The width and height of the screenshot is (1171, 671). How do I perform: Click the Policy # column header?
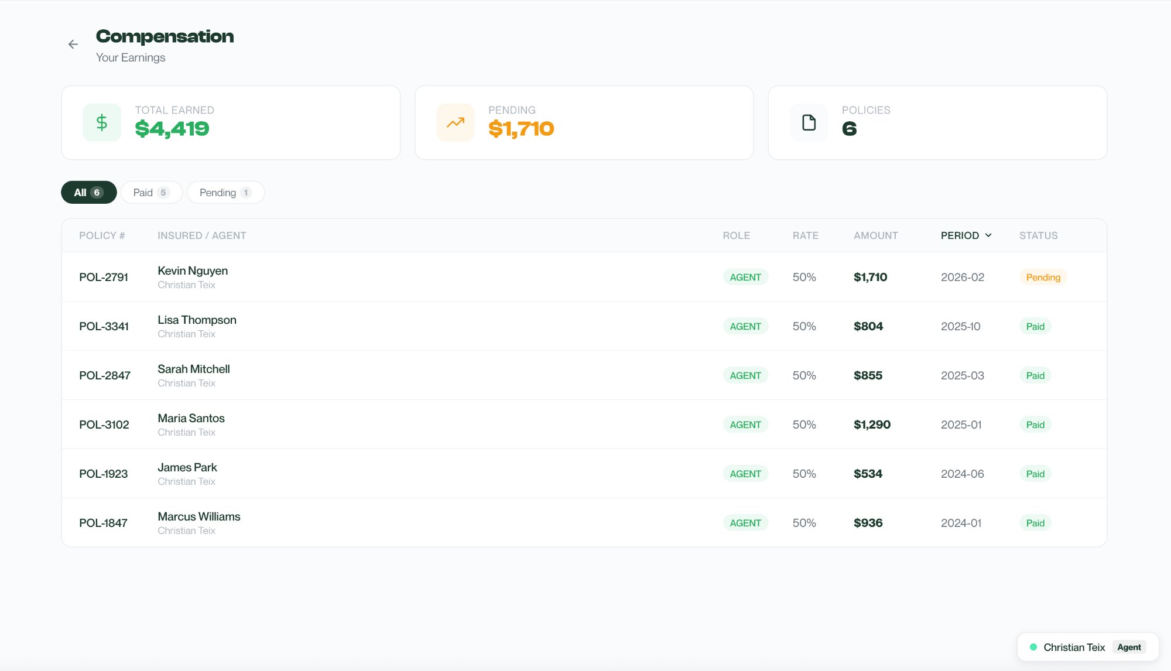pyautogui.click(x=102, y=235)
